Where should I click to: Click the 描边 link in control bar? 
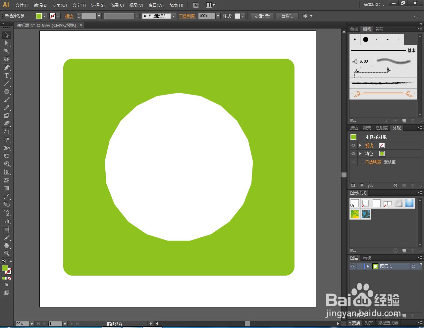(x=69, y=16)
